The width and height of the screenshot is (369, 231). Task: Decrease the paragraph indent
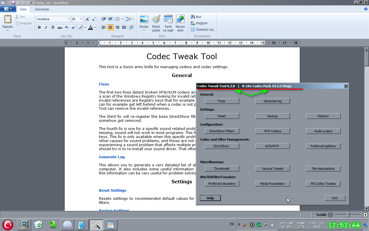click(103, 19)
